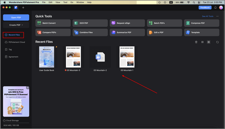The image size is (225, 129).
Task: Start the Compress PDF tool
Action: 202,23
